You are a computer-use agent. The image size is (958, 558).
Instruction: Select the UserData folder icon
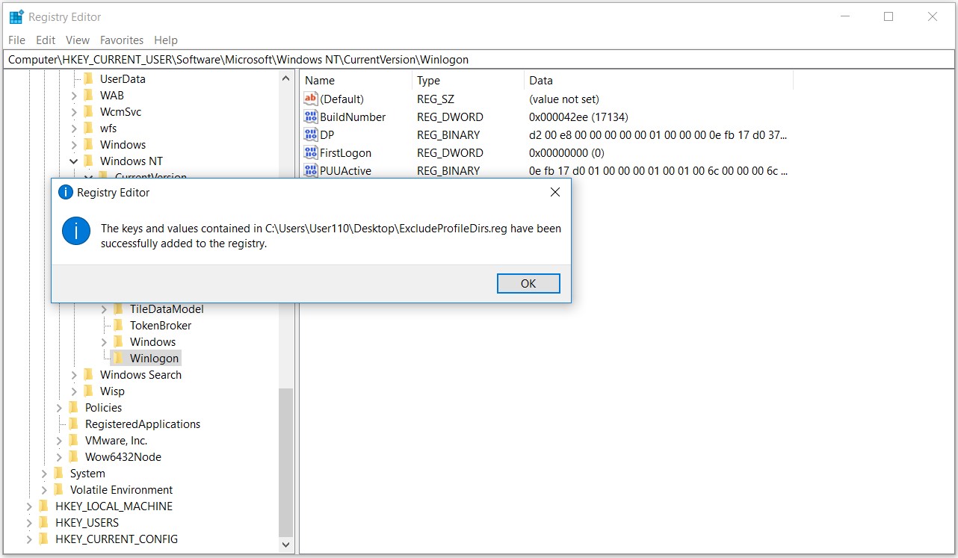click(89, 78)
